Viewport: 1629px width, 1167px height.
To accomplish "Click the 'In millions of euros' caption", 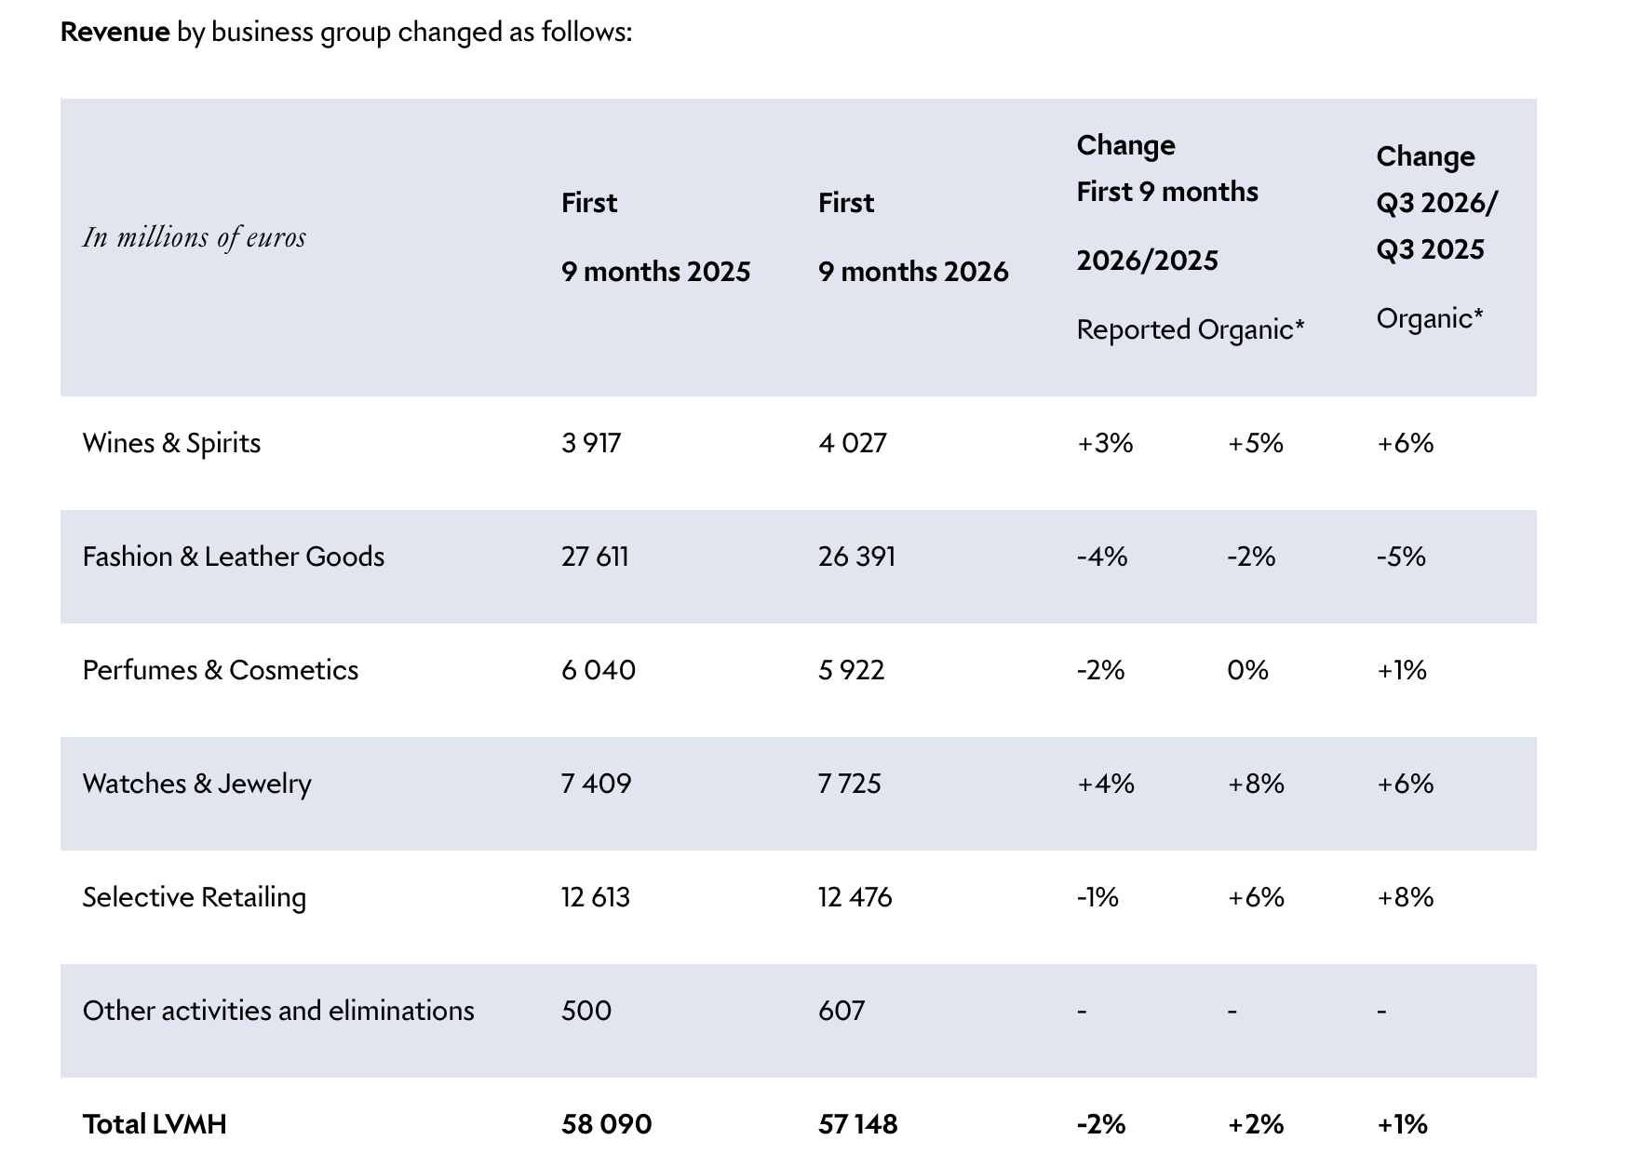I will (x=195, y=238).
